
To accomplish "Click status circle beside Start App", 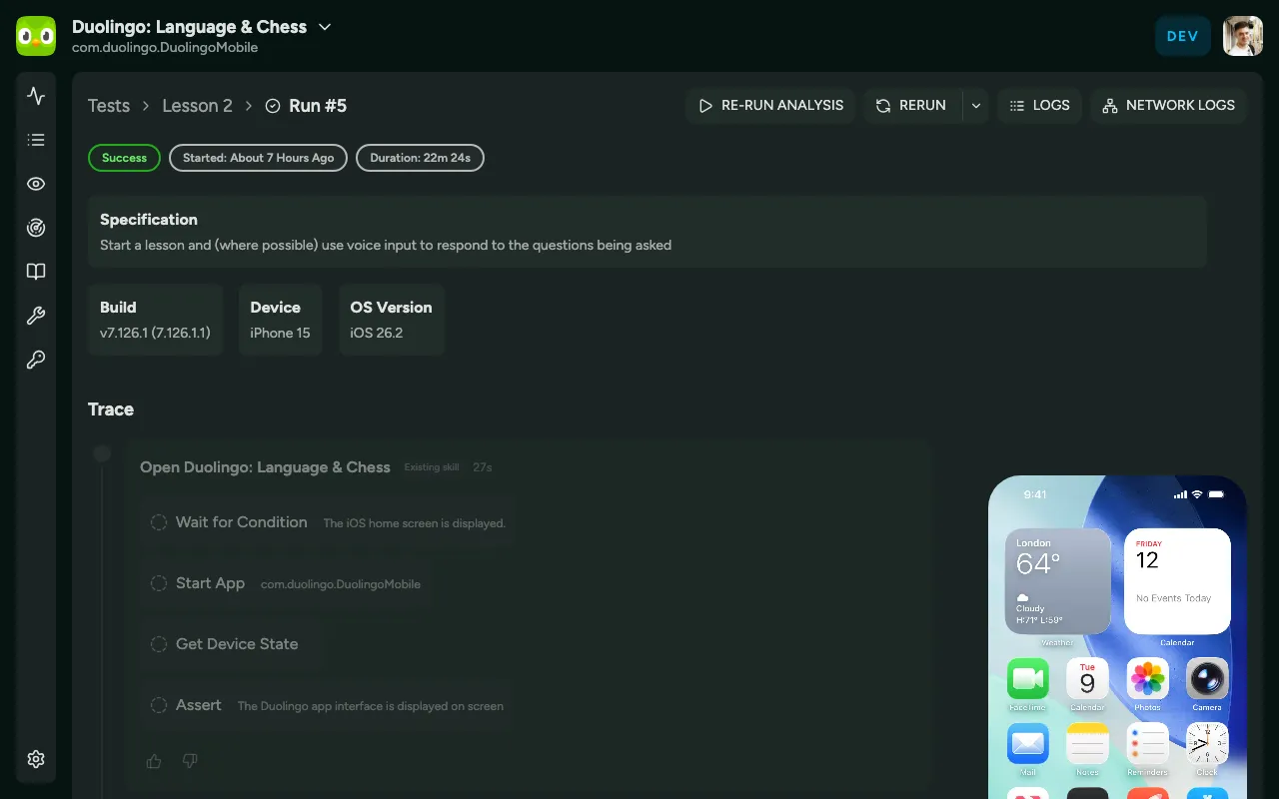I will tap(158, 583).
